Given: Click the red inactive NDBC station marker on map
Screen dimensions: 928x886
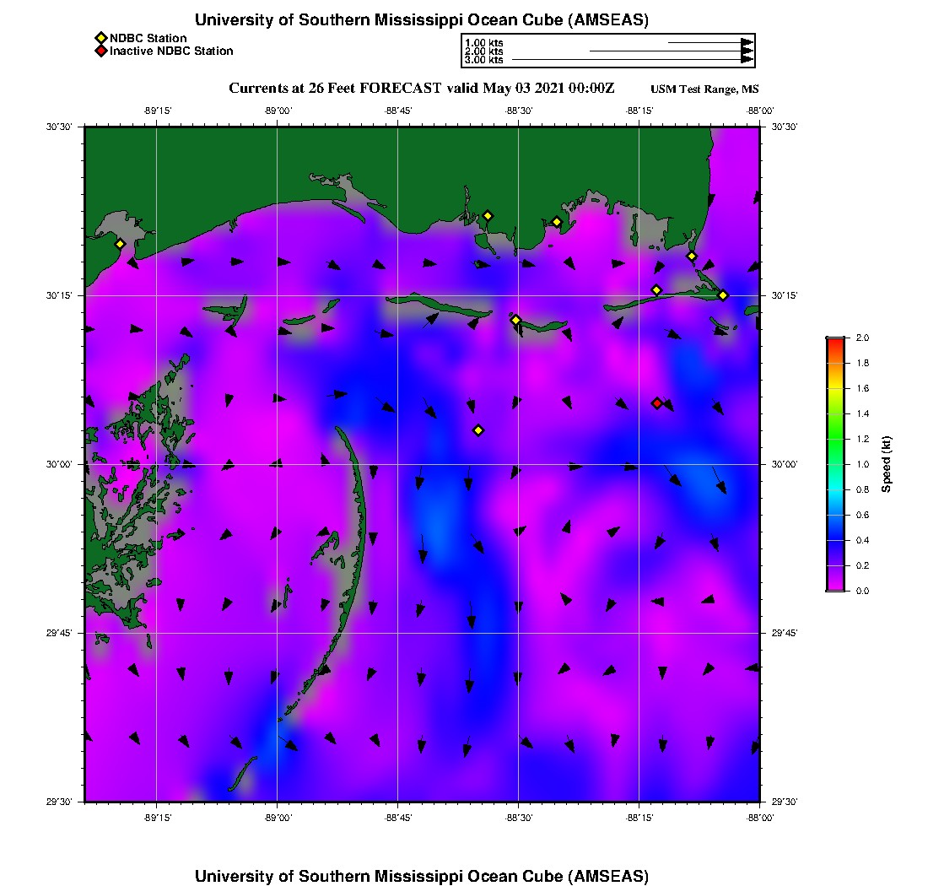Looking at the screenshot, I should coord(657,403).
